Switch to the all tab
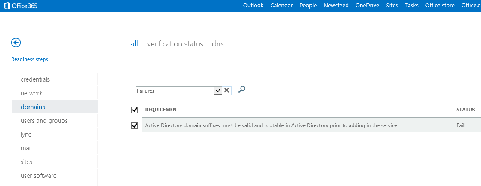The image size is (481, 186). click(x=134, y=44)
